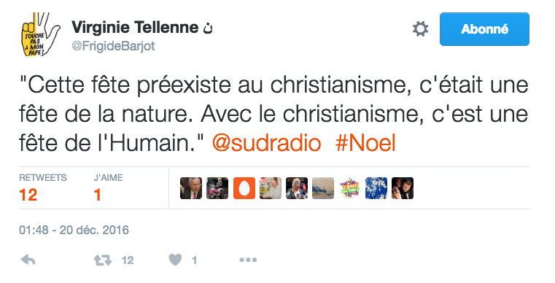The width and height of the screenshot is (555, 283).
Task: Click the @FrigideBarjot handle
Action: click(113, 46)
